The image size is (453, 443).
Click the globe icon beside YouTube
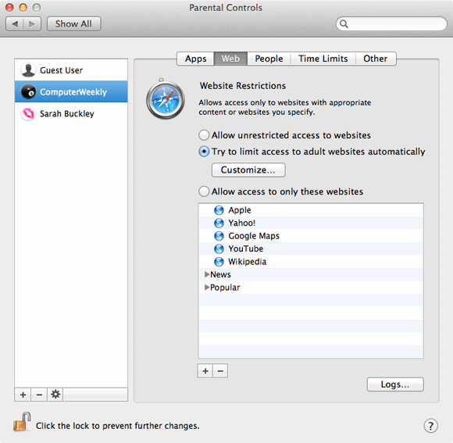219,248
